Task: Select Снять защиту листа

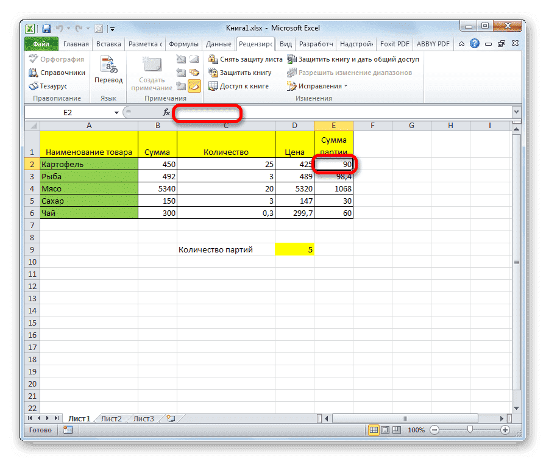Action: pyautogui.click(x=246, y=59)
